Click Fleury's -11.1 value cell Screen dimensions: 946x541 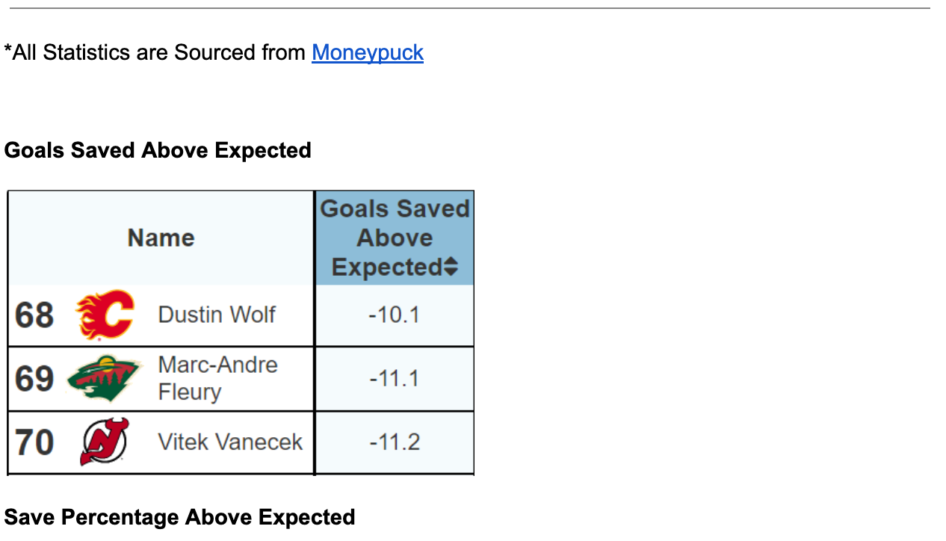[x=395, y=378]
